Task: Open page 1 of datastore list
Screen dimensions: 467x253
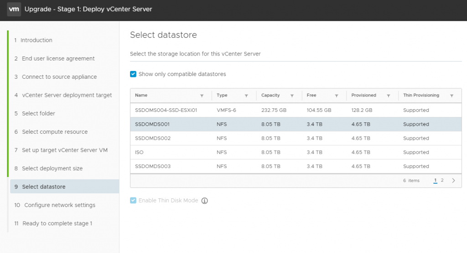Action: click(435, 180)
